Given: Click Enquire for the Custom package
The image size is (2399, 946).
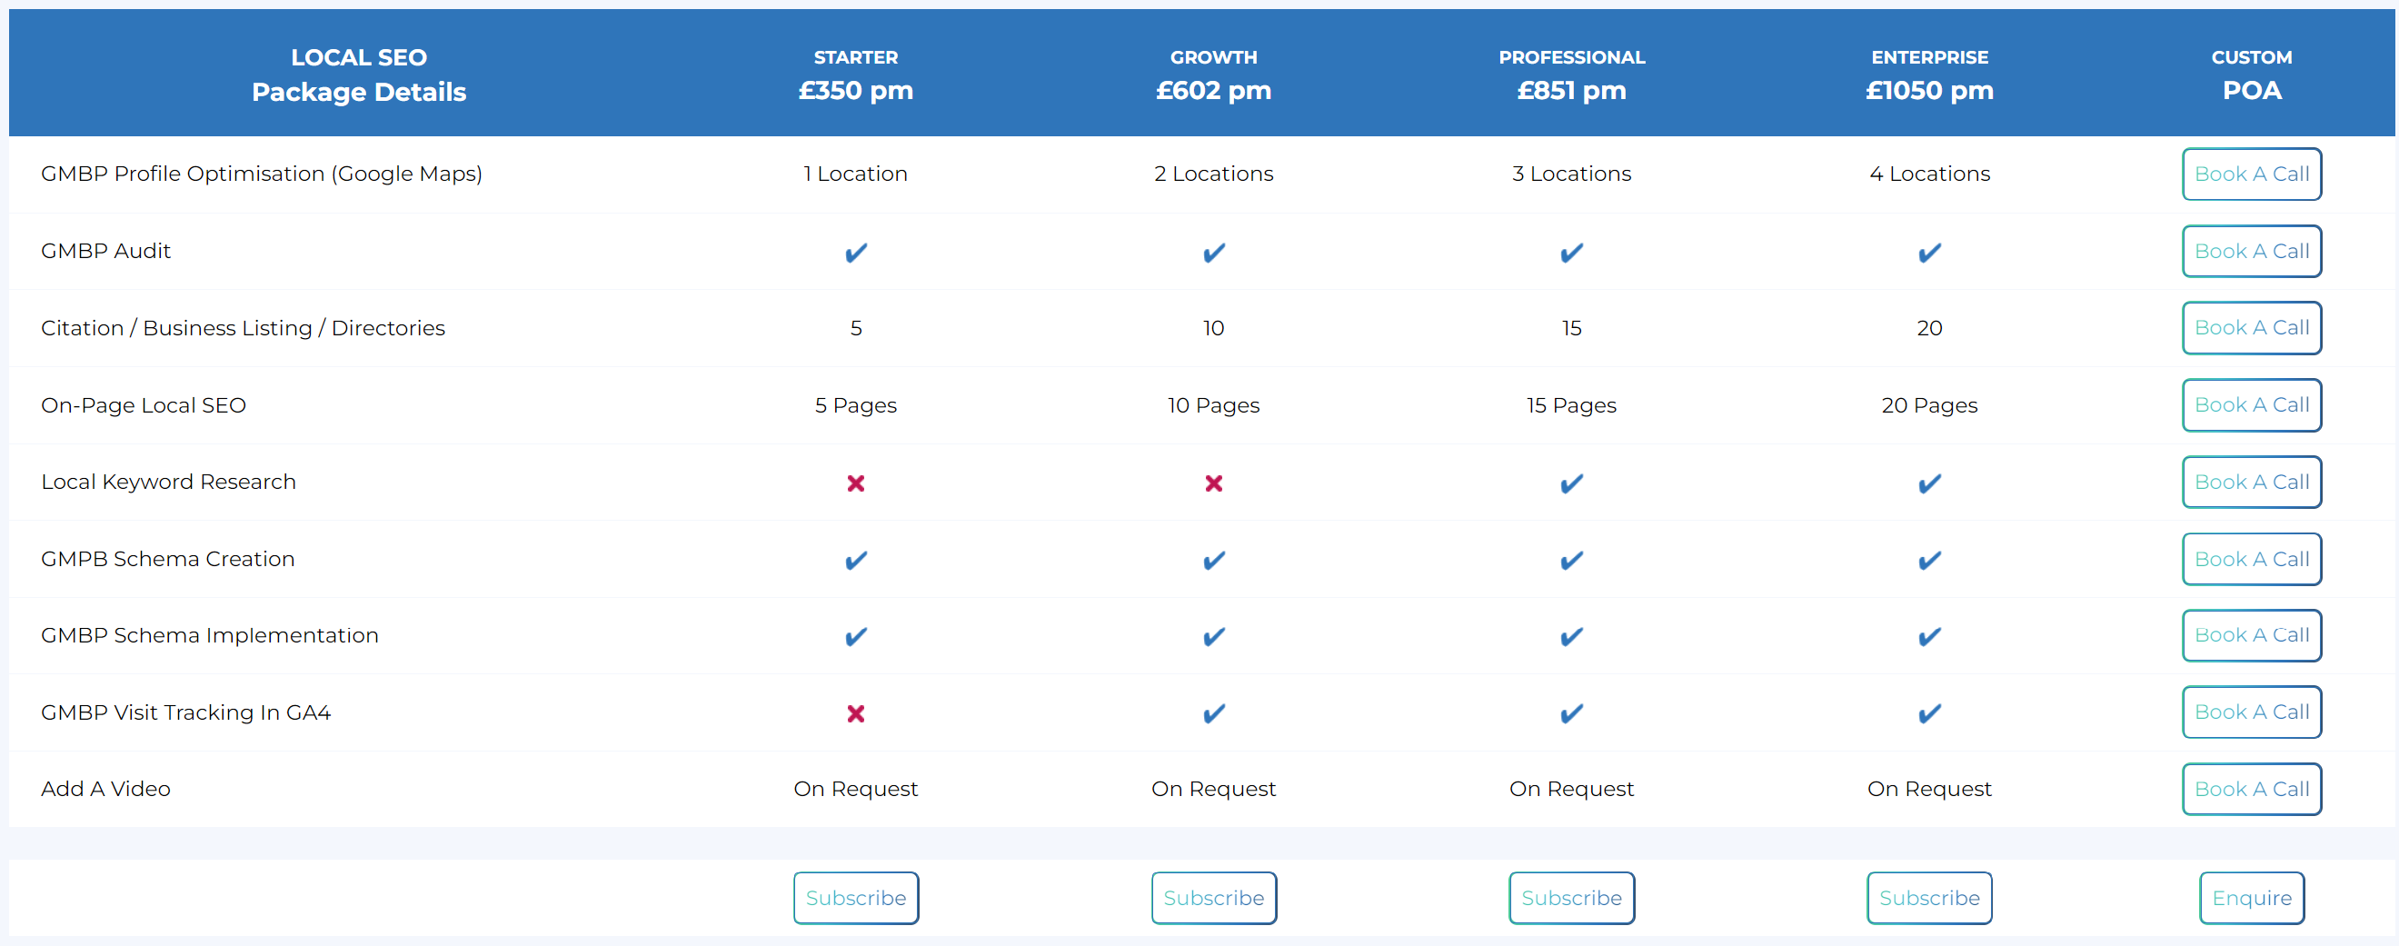Looking at the screenshot, I should [x=2252, y=898].
